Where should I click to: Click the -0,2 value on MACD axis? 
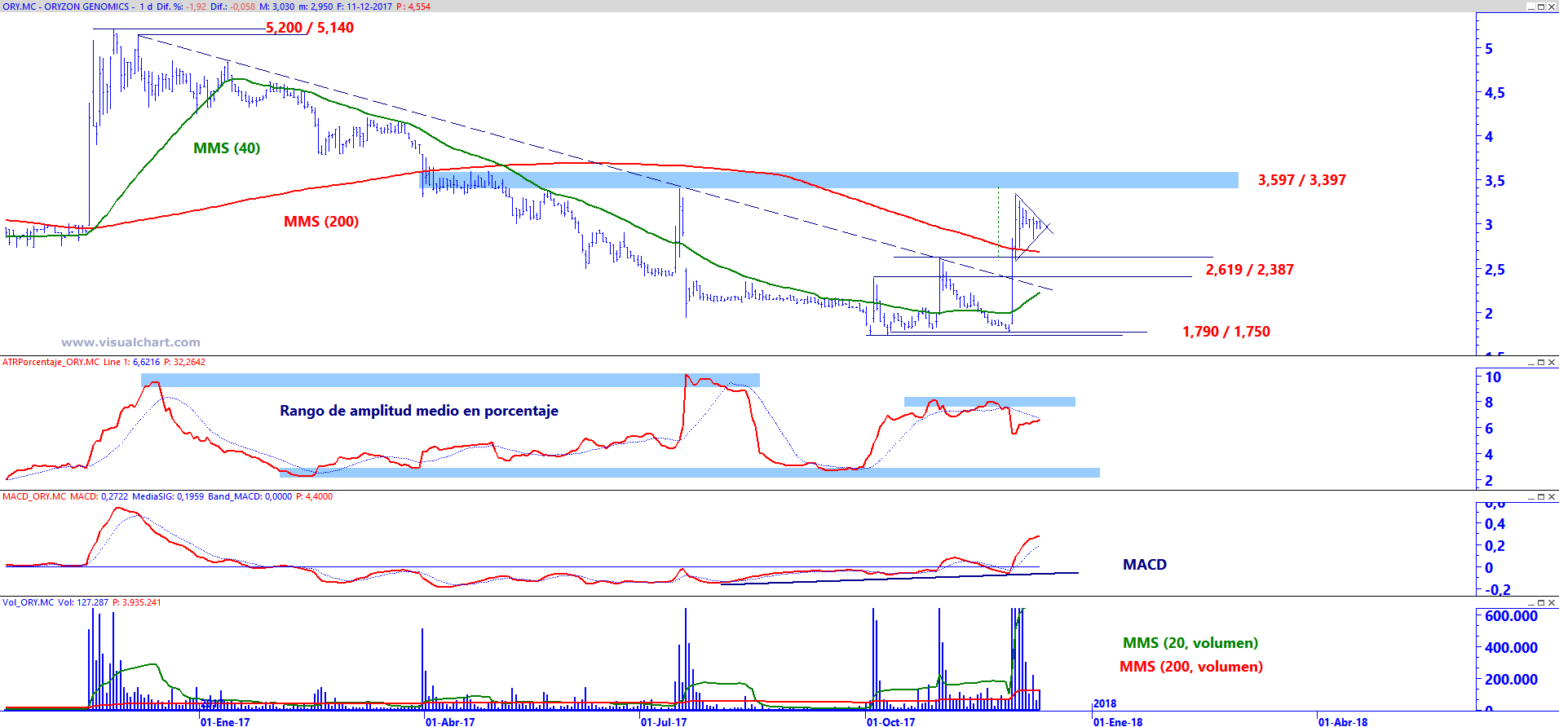point(1498,589)
